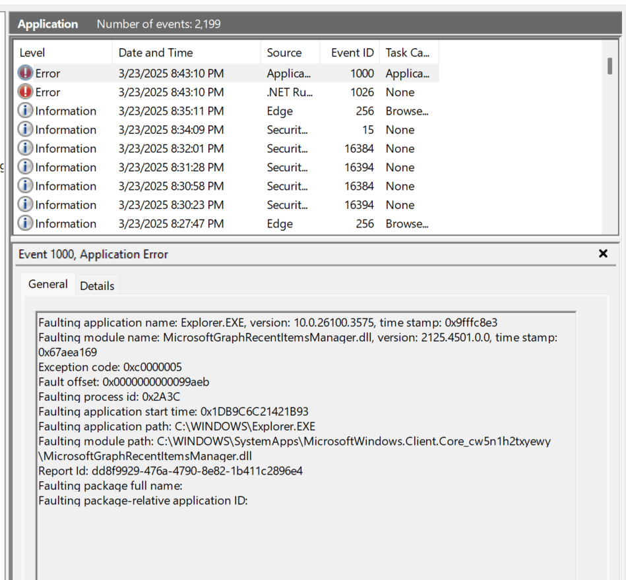
Task: Click info icon of 8:35:11 PM row
Action: click(x=25, y=111)
